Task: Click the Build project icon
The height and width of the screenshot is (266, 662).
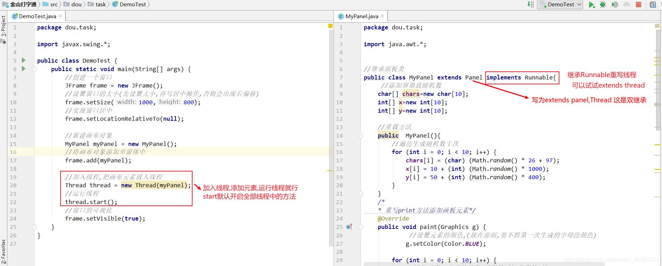Action: coord(531,5)
